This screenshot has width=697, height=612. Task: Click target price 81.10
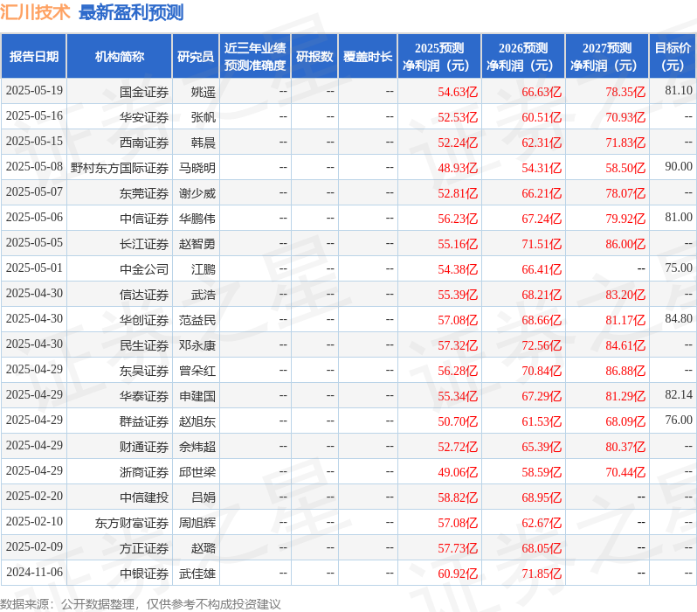pyautogui.click(x=679, y=90)
